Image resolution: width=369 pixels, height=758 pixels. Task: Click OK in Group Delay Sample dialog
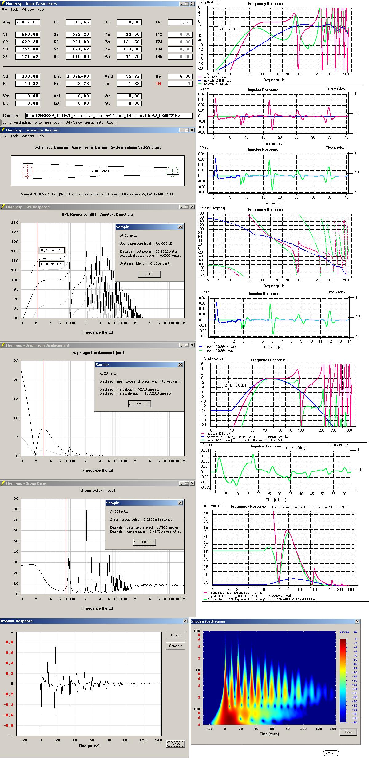click(x=145, y=542)
